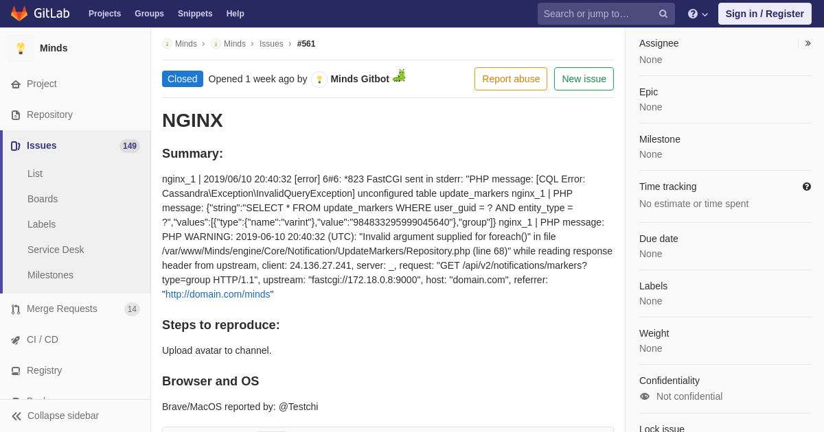Screen dimensions: 824x432
Task: Open the Snippets navbar item
Action: click(x=195, y=14)
